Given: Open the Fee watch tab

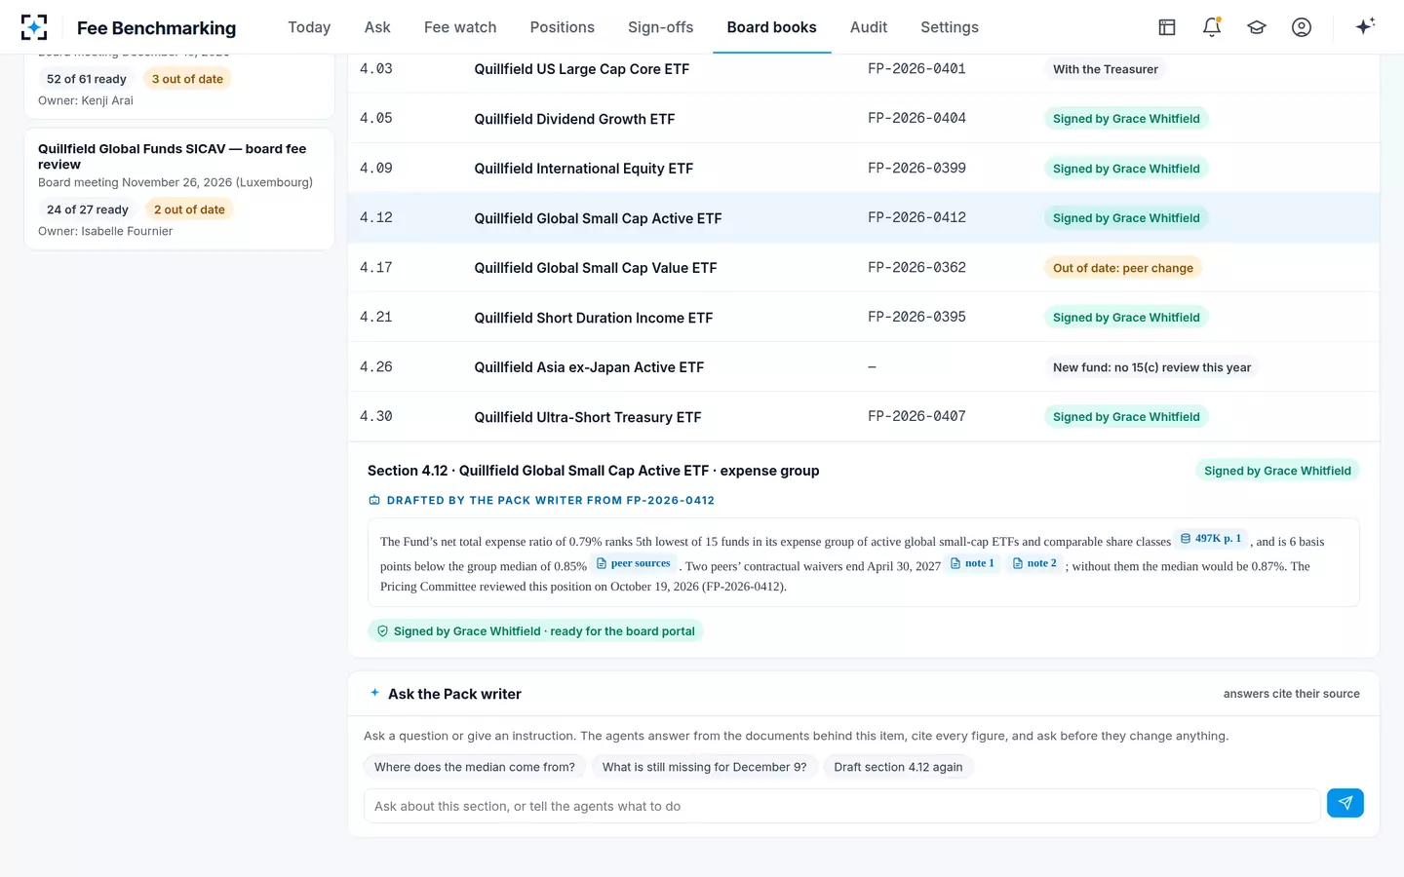Looking at the screenshot, I should pyautogui.click(x=460, y=27).
